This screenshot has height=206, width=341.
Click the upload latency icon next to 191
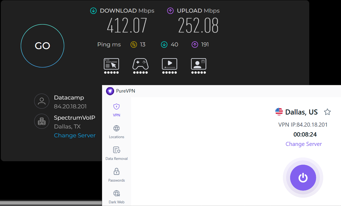tap(195, 45)
